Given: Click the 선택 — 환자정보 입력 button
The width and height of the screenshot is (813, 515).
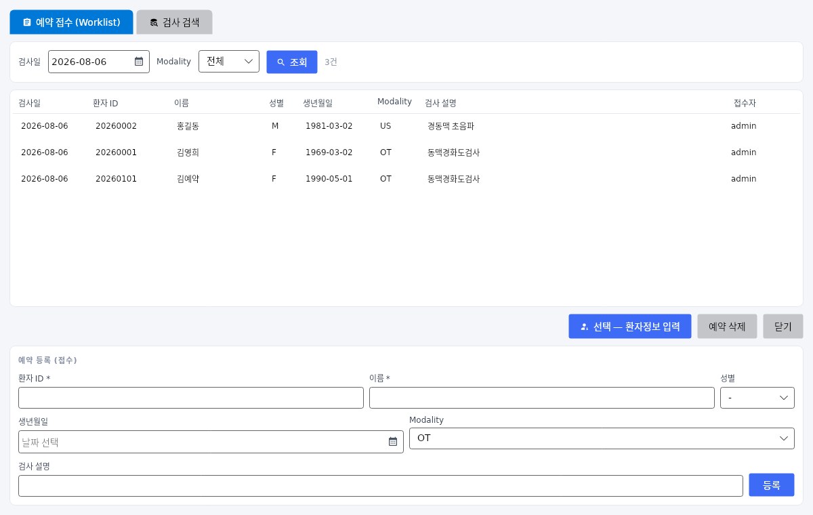Looking at the screenshot, I should pyautogui.click(x=630, y=326).
